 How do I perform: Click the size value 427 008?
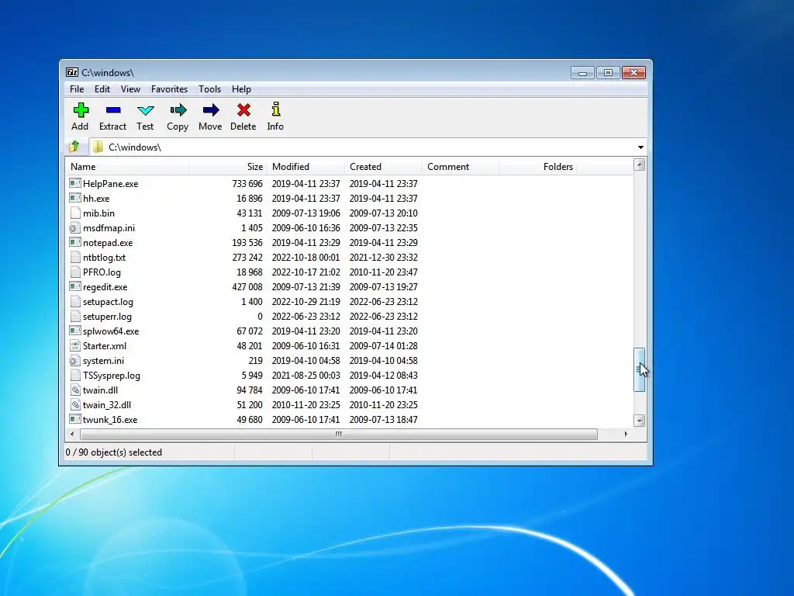coord(247,287)
